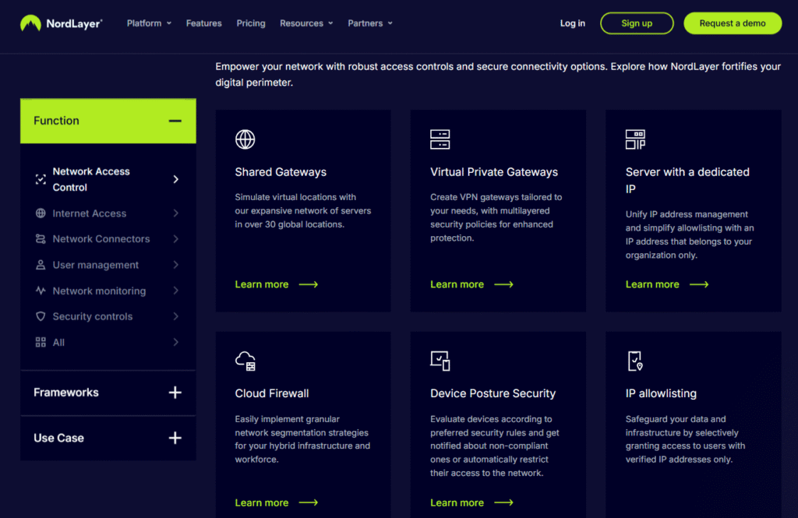Go to the Pricing page

point(250,23)
